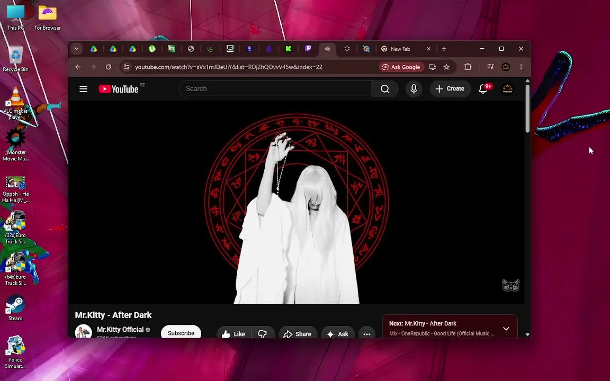Open Chrome three-dot menu
610x381 pixels.
[521, 67]
